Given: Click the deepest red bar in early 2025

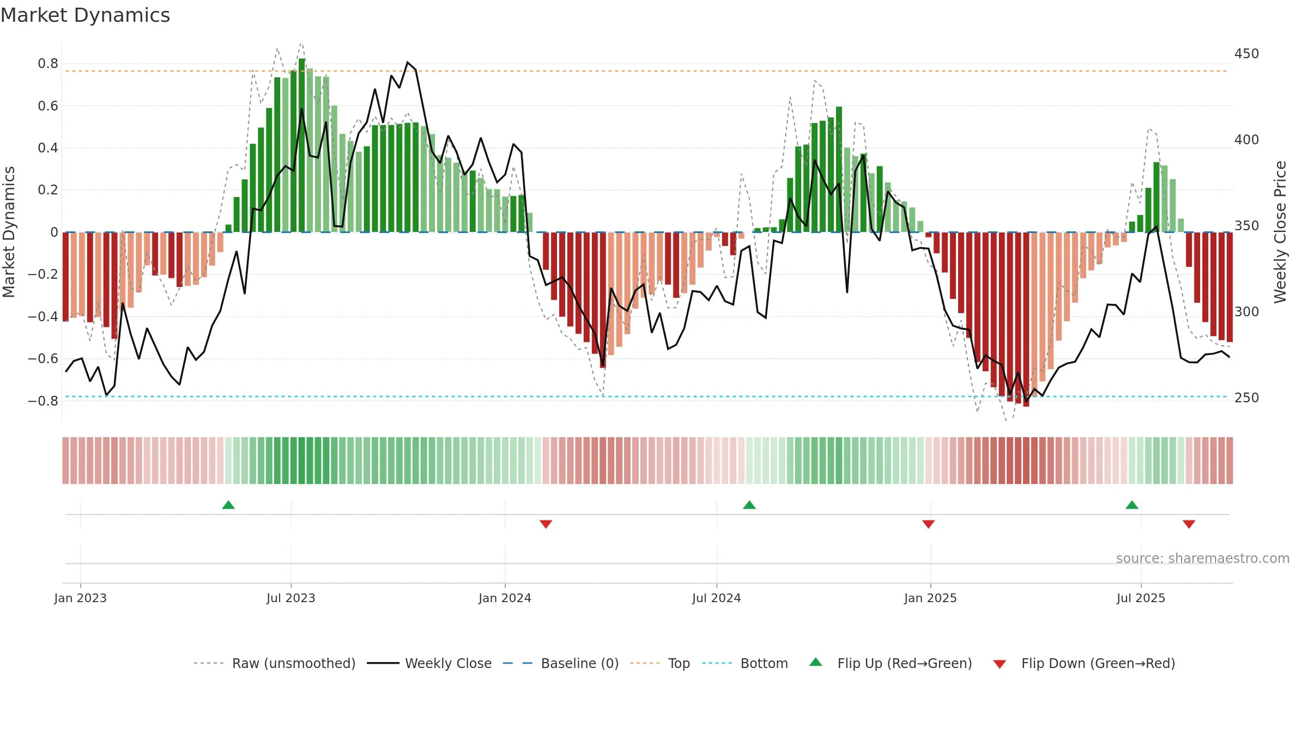Looking at the screenshot, I should pyautogui.click(x=1026, y=319).
